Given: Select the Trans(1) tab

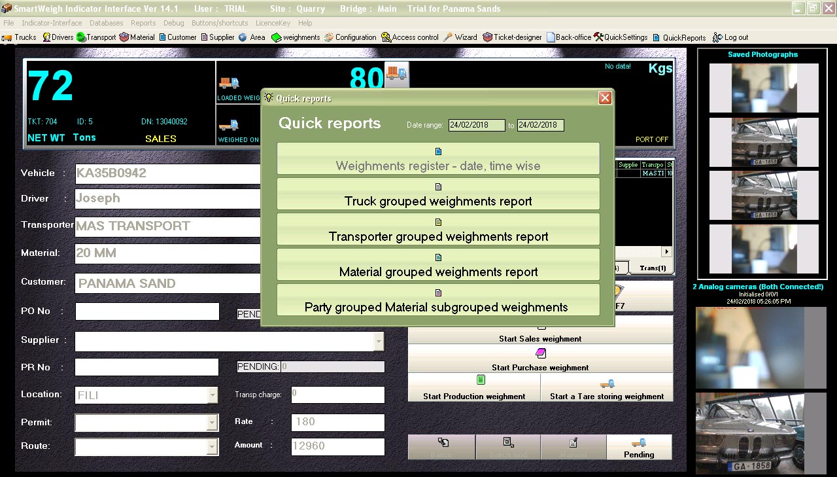Looking at the screenshot, I should (x=652, y=268).
